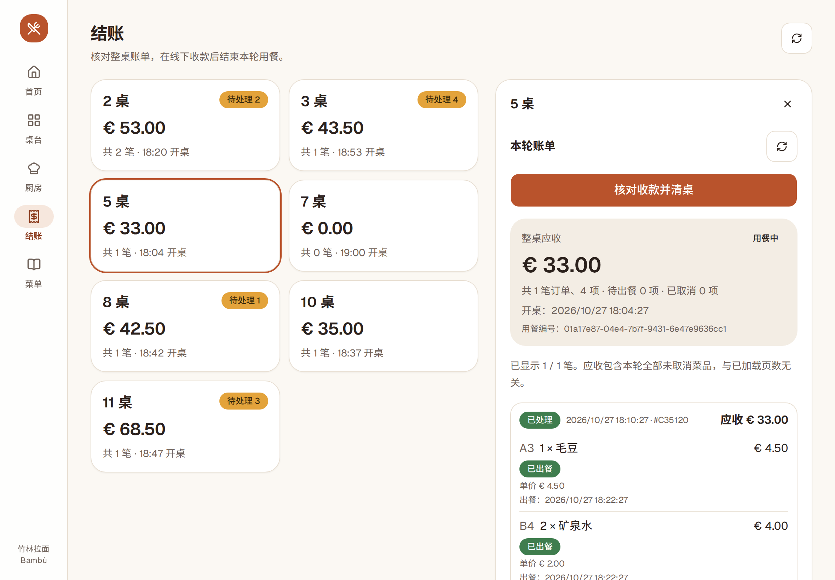Viewport: 835px width, 580px height.
Task: Click 开桌:2026/10/27 18:04:27 text
Action: [x=585, y=311]
